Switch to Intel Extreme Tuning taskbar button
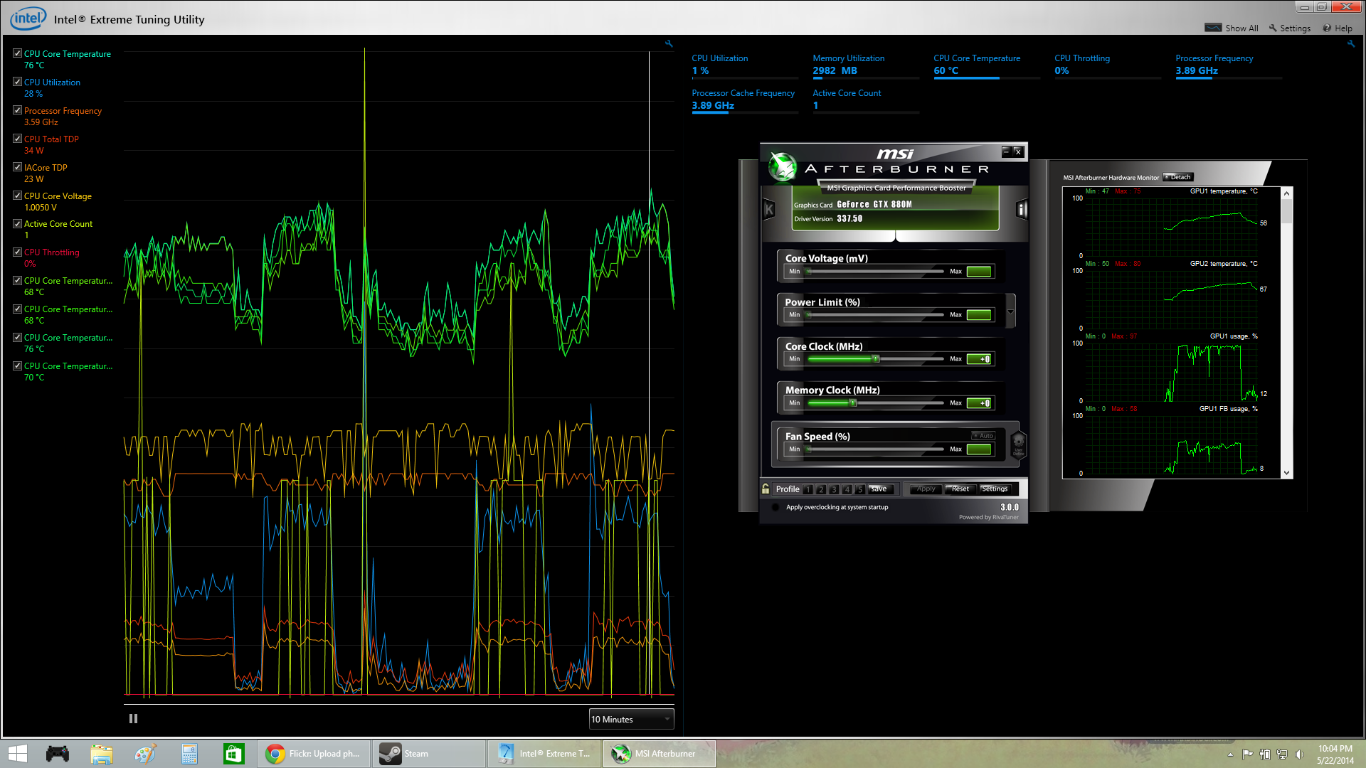 point(544,754)
